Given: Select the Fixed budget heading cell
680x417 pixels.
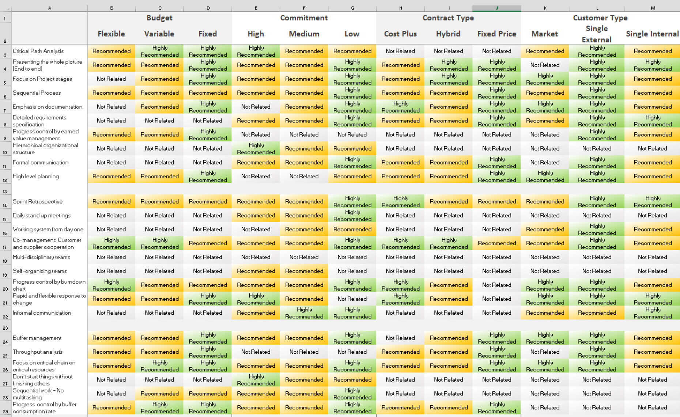Looking at the screenshot, I should tap(207, 34).
